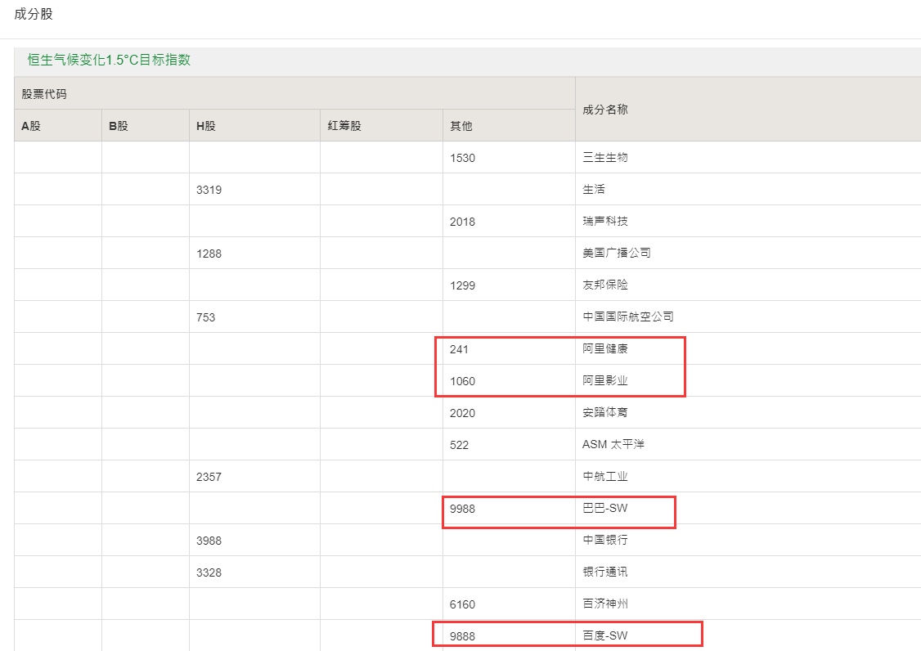Select the 安踏体育 name cell
The height and width of the screenshot is (651, 921).
point(605,412)
